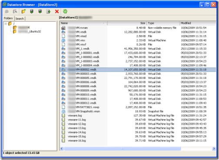Sort files by the Size column header
This screenshot has height=160, width=219.
(127, 23)
